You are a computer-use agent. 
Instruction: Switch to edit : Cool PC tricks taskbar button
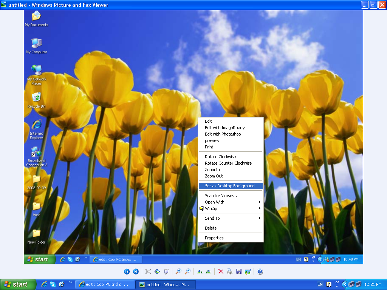click(105, 284)
